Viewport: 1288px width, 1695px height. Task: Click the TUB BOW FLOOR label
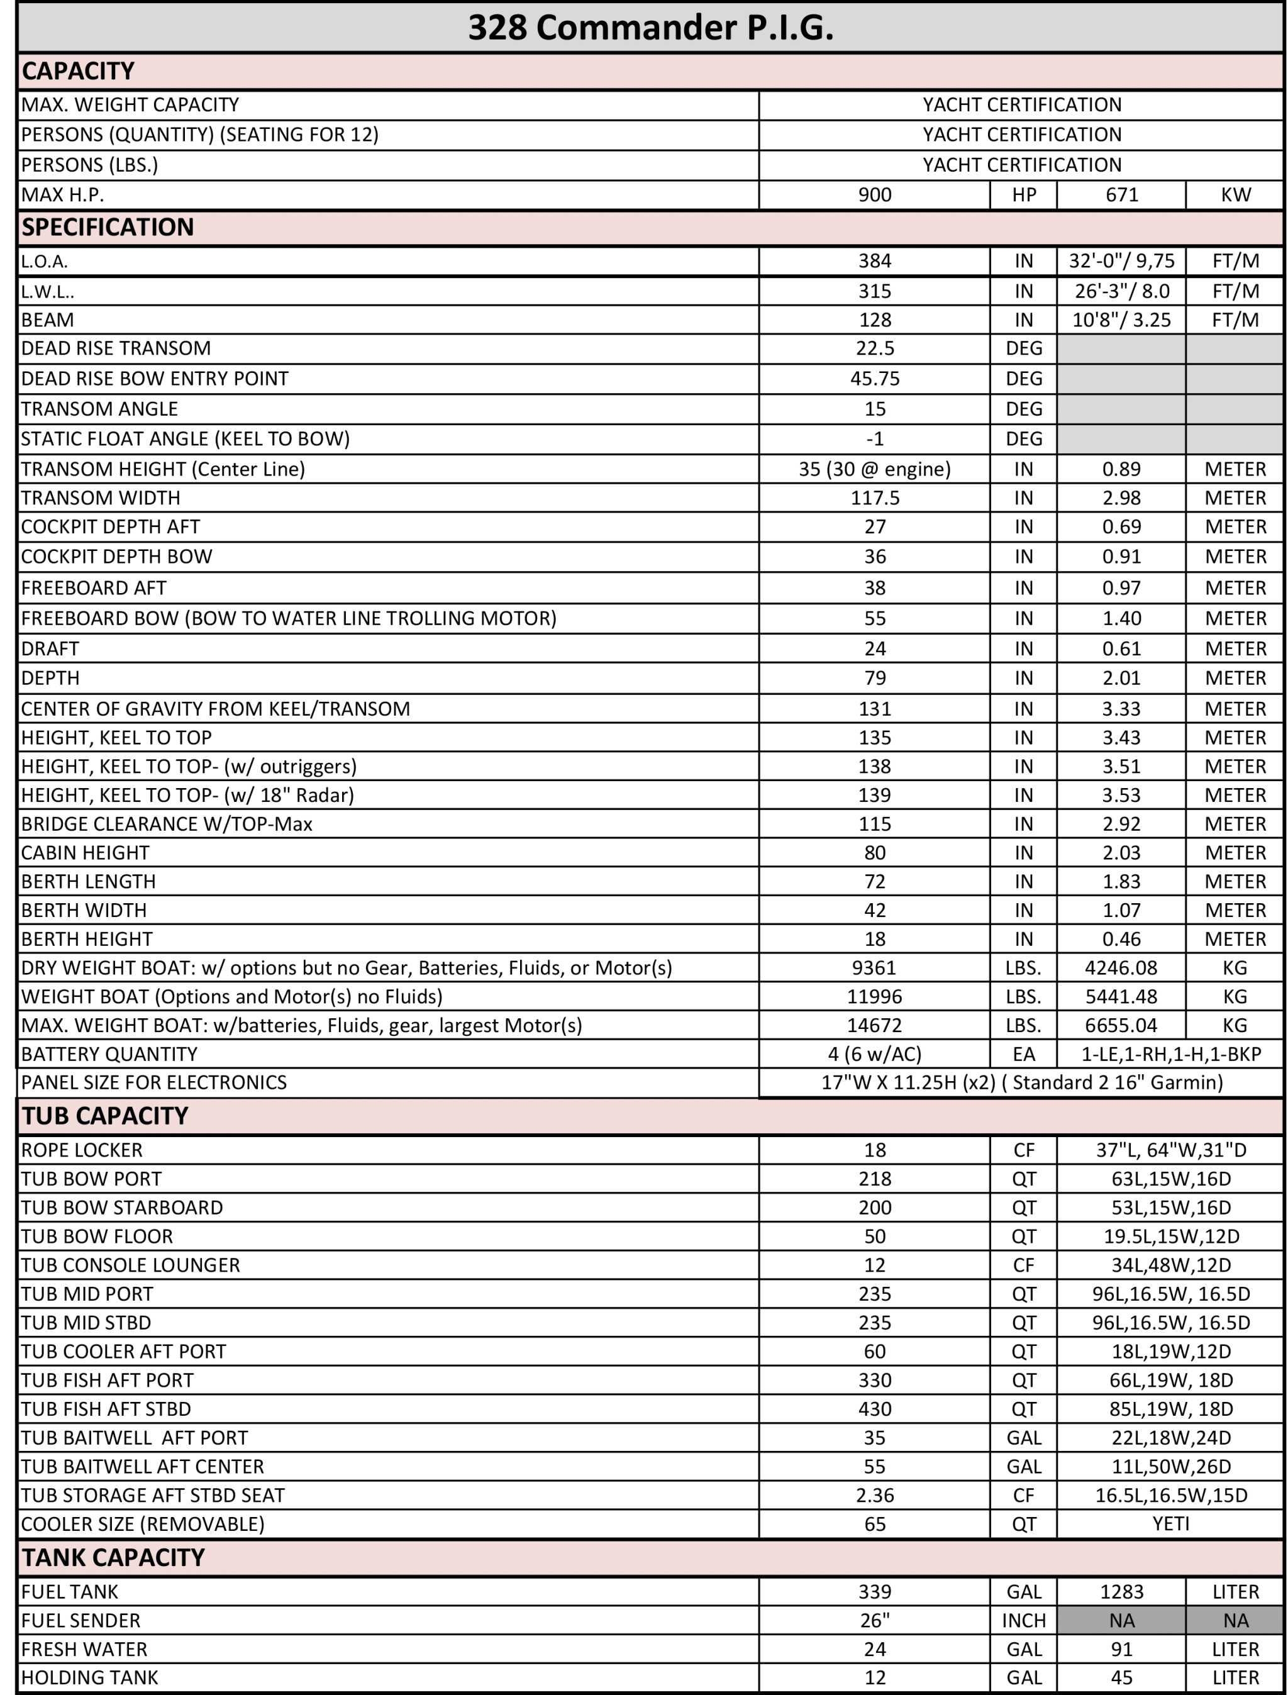[97, 1237]
